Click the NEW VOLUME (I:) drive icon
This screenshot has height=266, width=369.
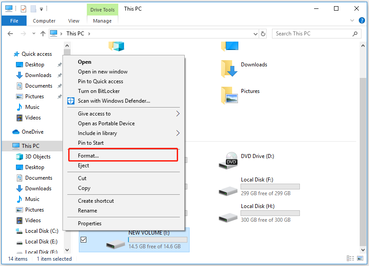click(x=115, y=244)
